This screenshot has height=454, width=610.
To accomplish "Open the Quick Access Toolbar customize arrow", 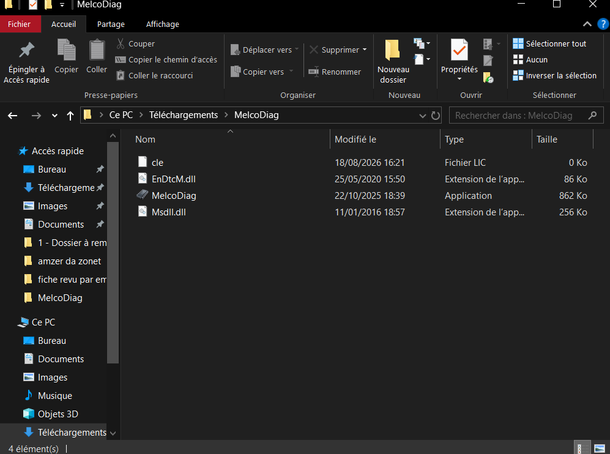I will point(62,5).
